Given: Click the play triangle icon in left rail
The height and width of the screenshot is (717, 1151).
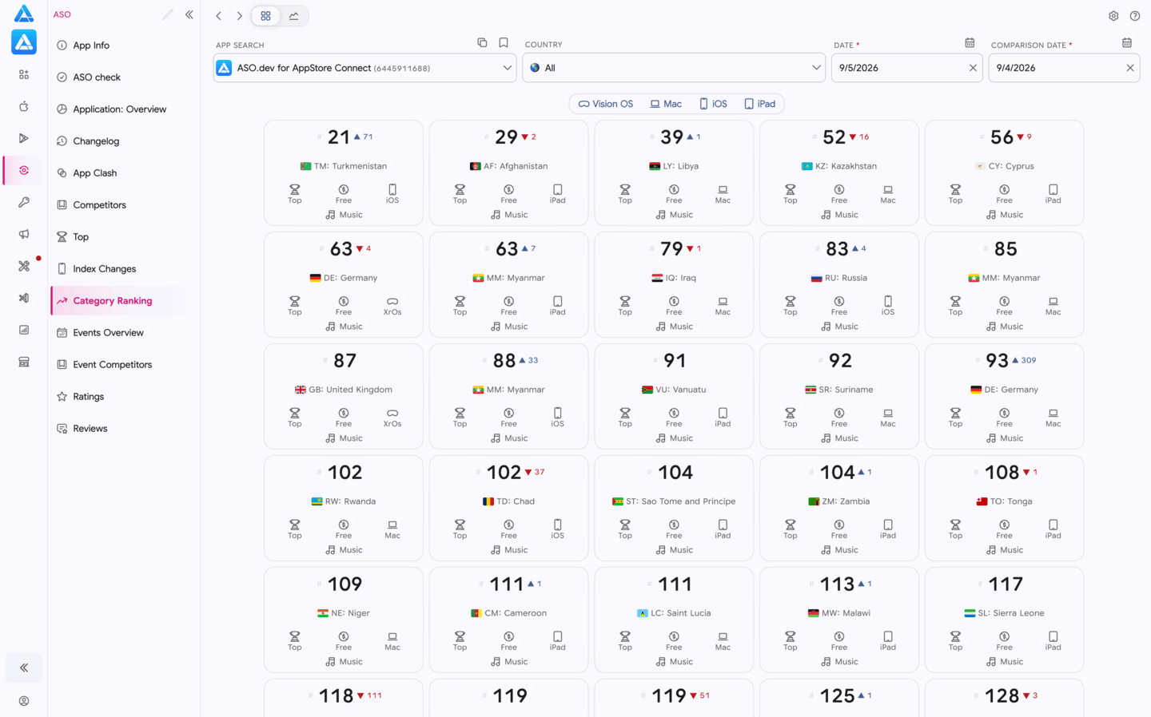Looking at the screenshot, I should tap(24, 138).
